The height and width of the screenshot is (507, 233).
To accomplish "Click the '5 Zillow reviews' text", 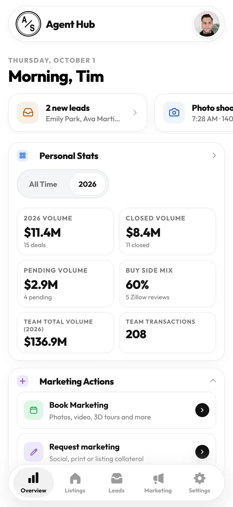I will pyautogui.click(x=148, y=297).
